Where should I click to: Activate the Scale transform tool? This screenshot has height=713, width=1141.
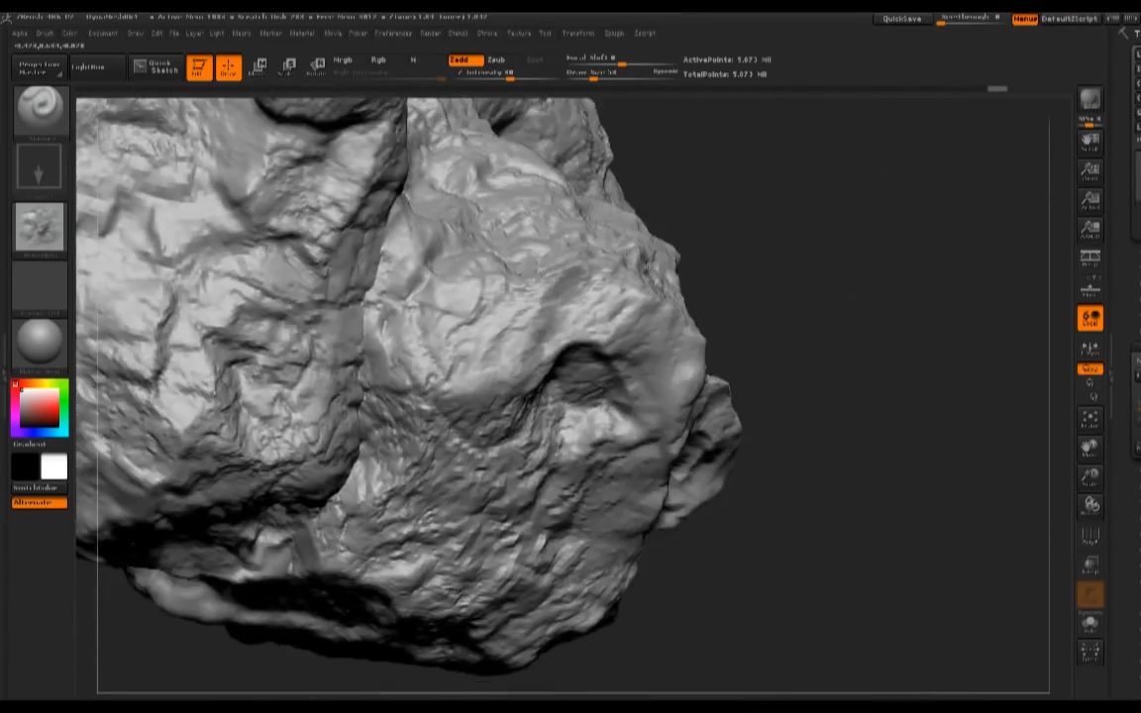(288, 67)
